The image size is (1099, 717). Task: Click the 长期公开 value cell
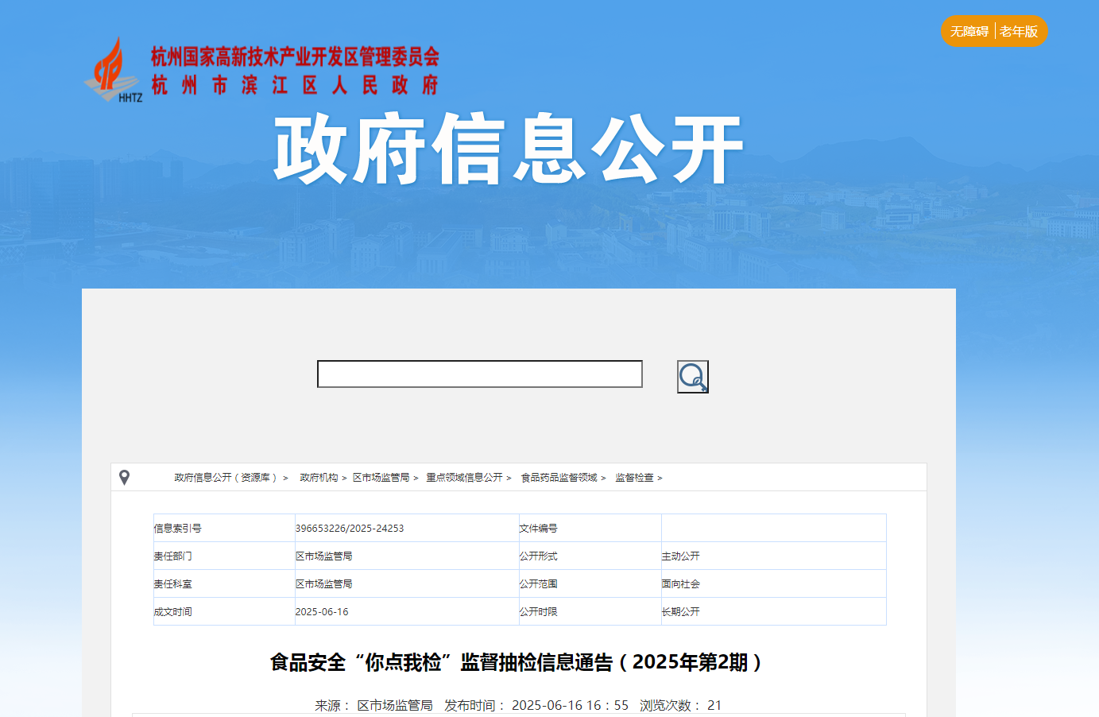(773, 612)
